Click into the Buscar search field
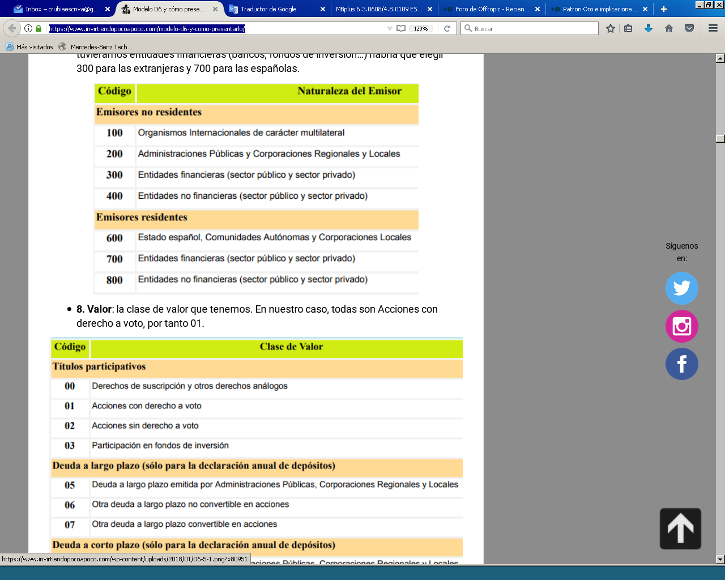Viewport: 725px width, 580px height. (x=530, y=28)
